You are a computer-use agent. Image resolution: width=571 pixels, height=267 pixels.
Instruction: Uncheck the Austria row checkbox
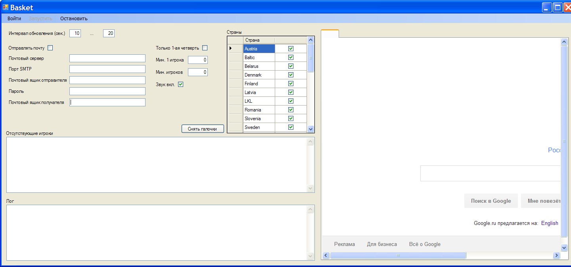291,49
